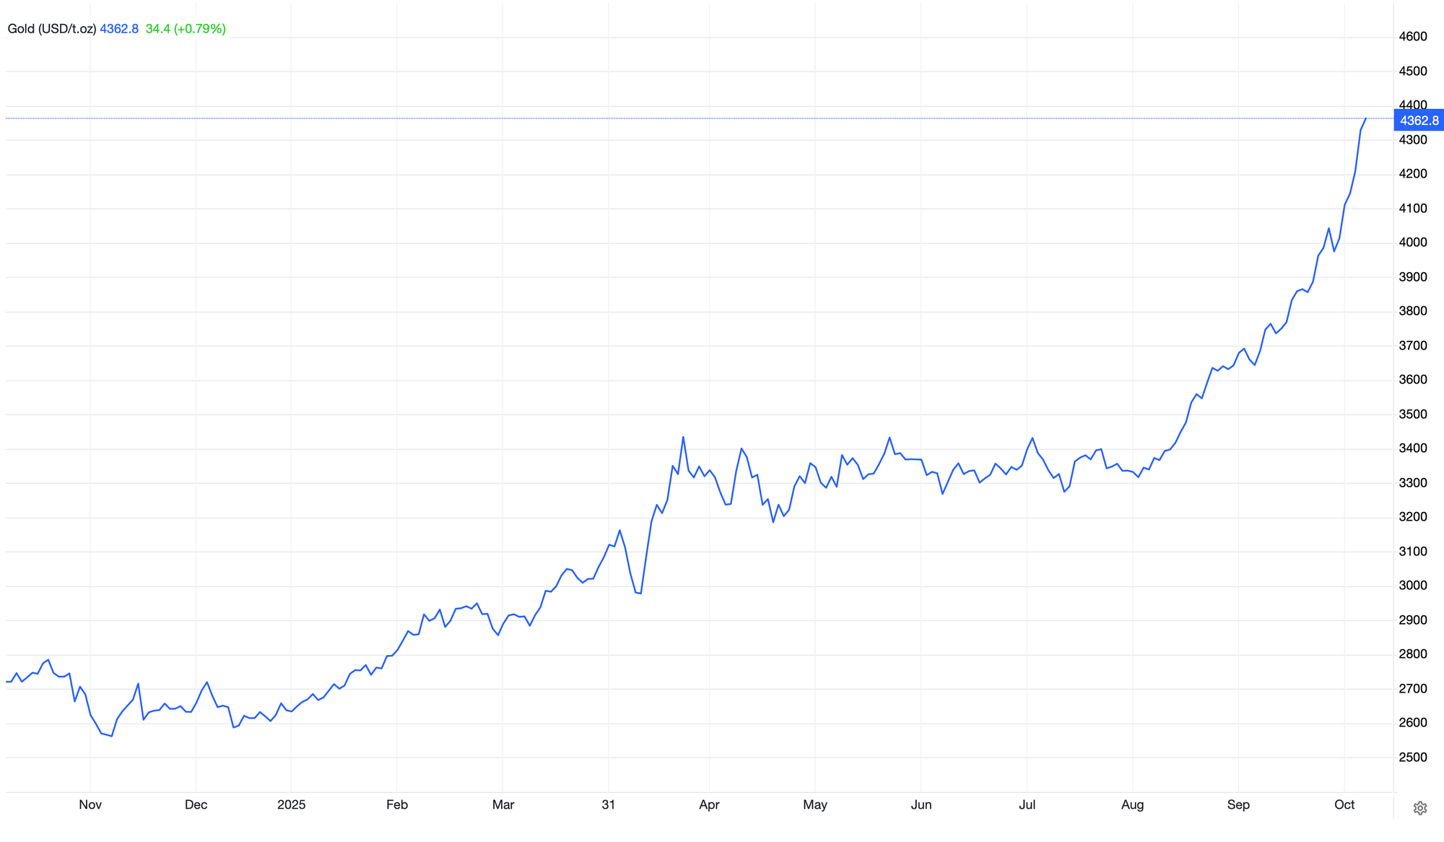Image resolution: width=1444 pixels, height=842 pixels.
Task: Click the Aug label on time axis
Action: pos(1132,804)
